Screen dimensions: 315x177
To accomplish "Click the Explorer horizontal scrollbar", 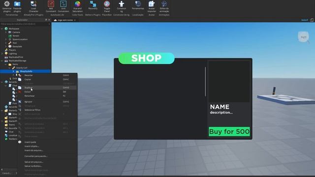I will tap(9, 170).
